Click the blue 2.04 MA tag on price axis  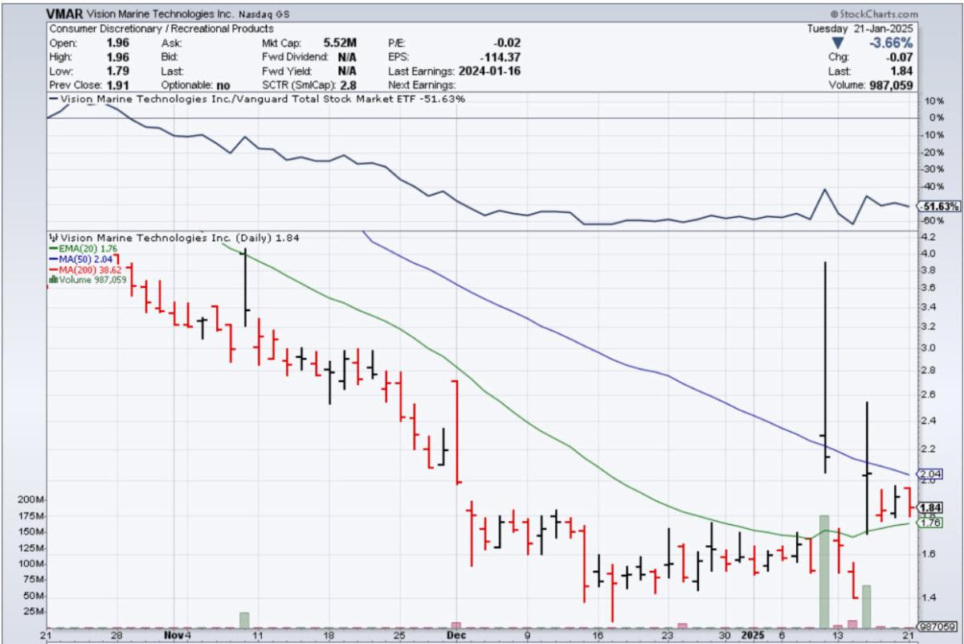click(x=929, y=474)
